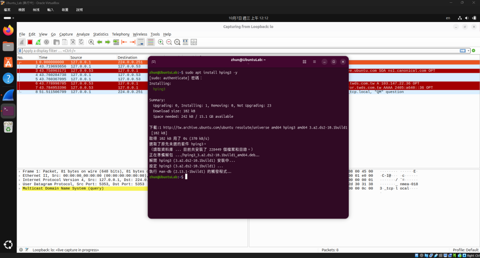Stop the running packet capture
The image size is (480, 258).
tap(30, 42)
